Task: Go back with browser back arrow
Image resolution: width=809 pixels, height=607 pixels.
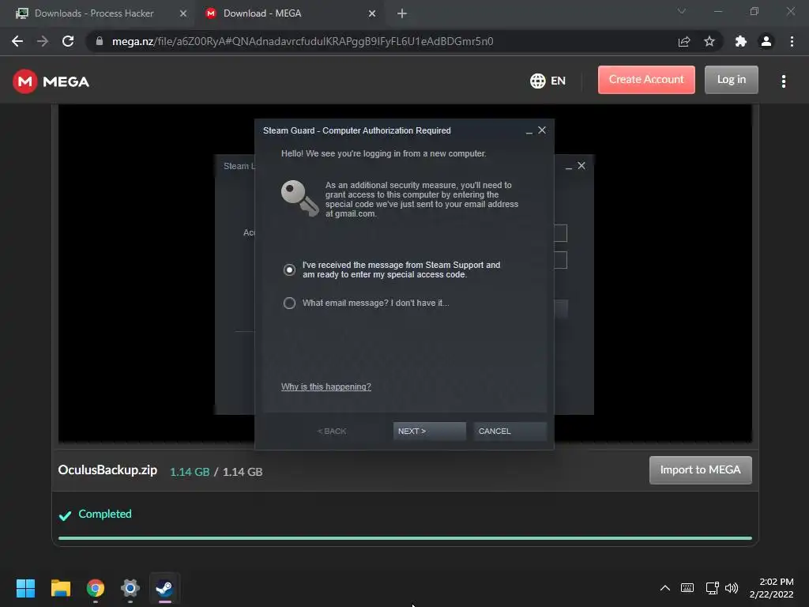Action: (17, 41)
